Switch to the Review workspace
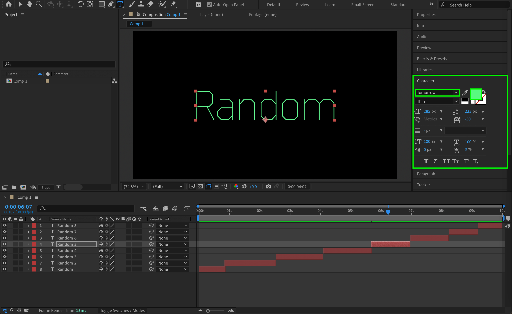Image resolution: width=512 pixels, height=314 pixels. (302, 5)
